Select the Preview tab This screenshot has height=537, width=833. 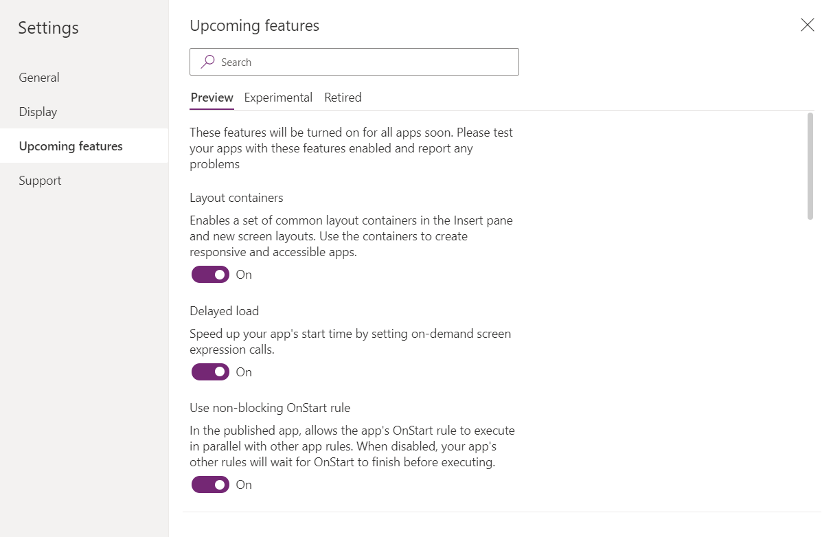click(x=212, y=98)
